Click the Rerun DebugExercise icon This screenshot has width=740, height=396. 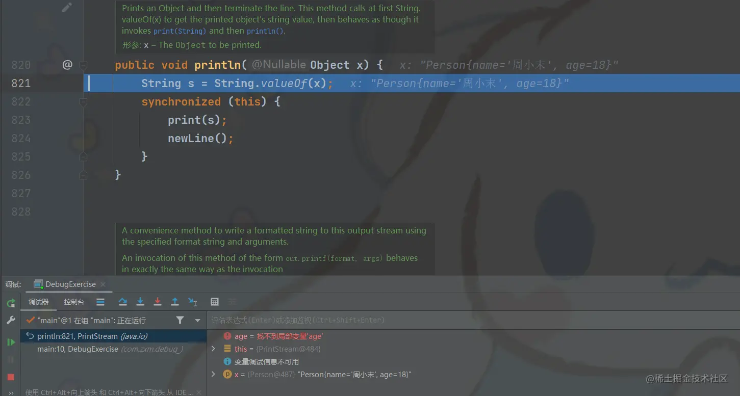pos(11,303)
